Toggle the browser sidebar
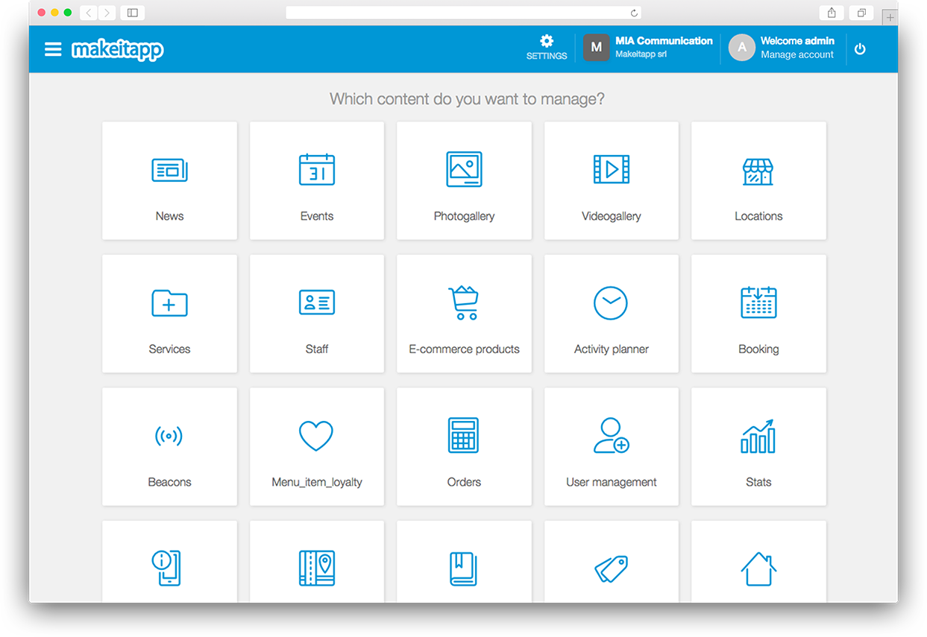Screen dimensions: 927x637 133,13
